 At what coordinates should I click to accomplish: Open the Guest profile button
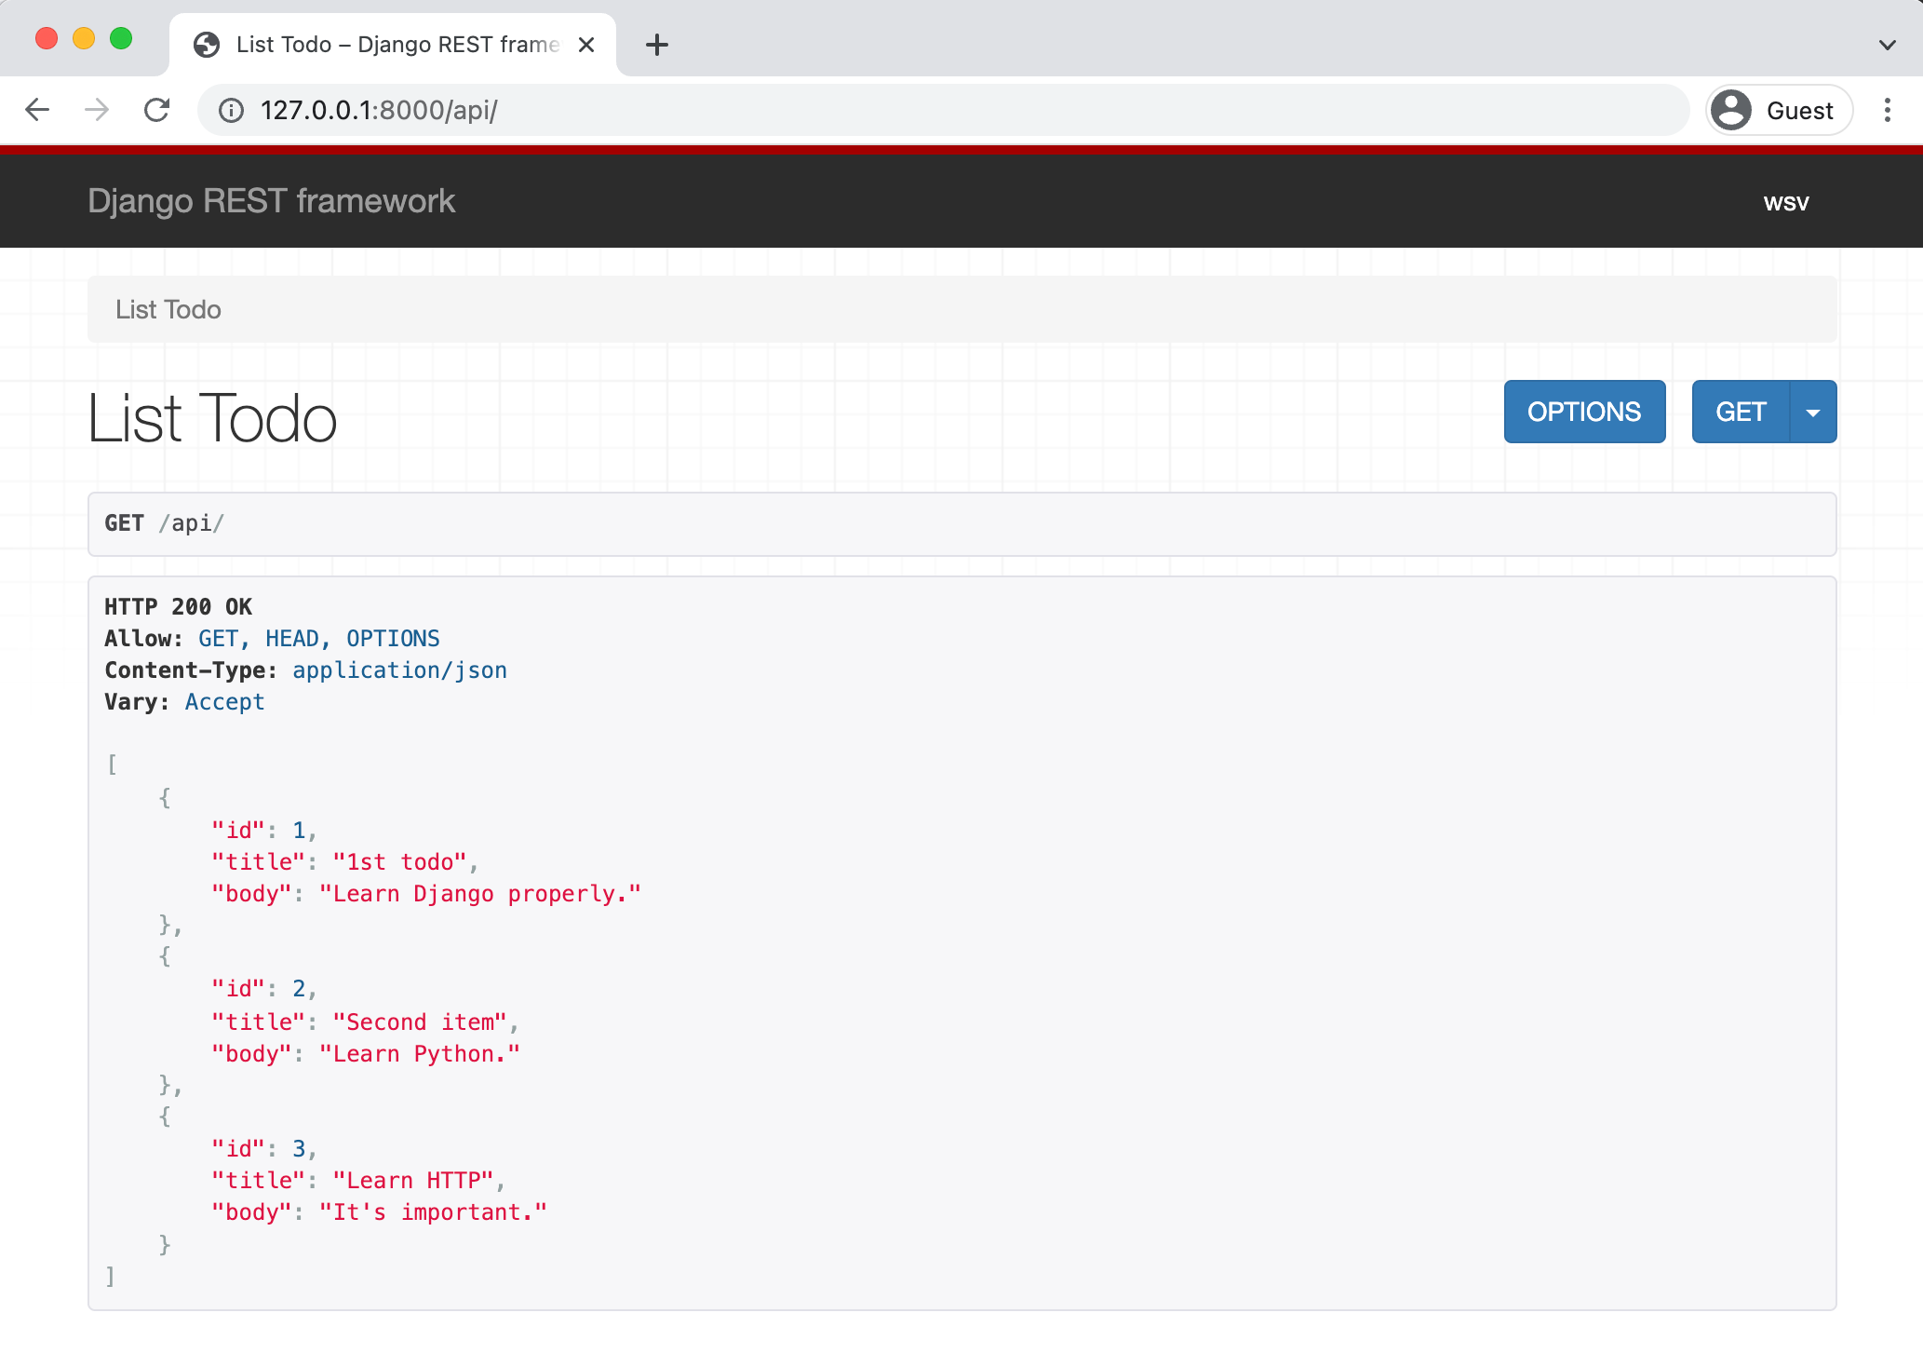(x=1779, y=110)
